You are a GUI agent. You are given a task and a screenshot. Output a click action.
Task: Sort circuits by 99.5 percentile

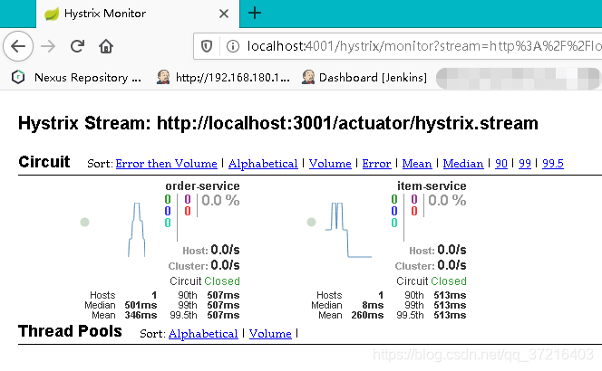[553, 164]
